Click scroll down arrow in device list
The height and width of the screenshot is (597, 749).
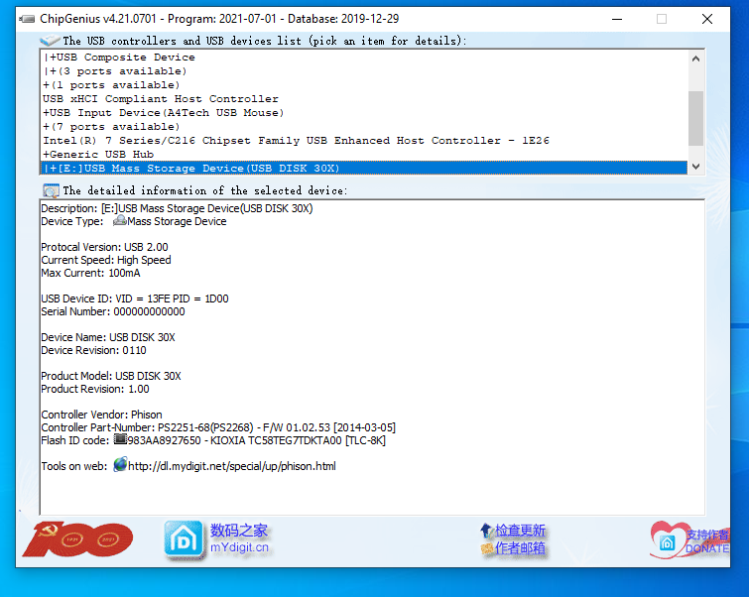pos(696,167)
